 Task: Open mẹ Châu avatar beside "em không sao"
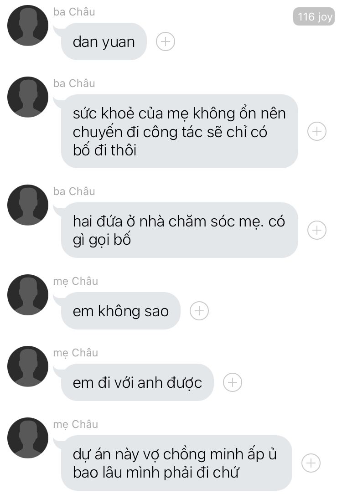pos(28,295)
